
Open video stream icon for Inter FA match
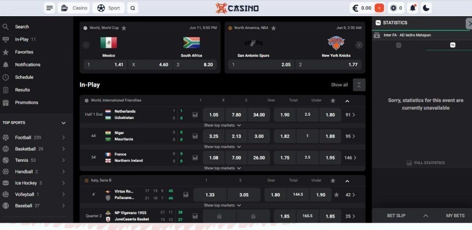point(377,35)
